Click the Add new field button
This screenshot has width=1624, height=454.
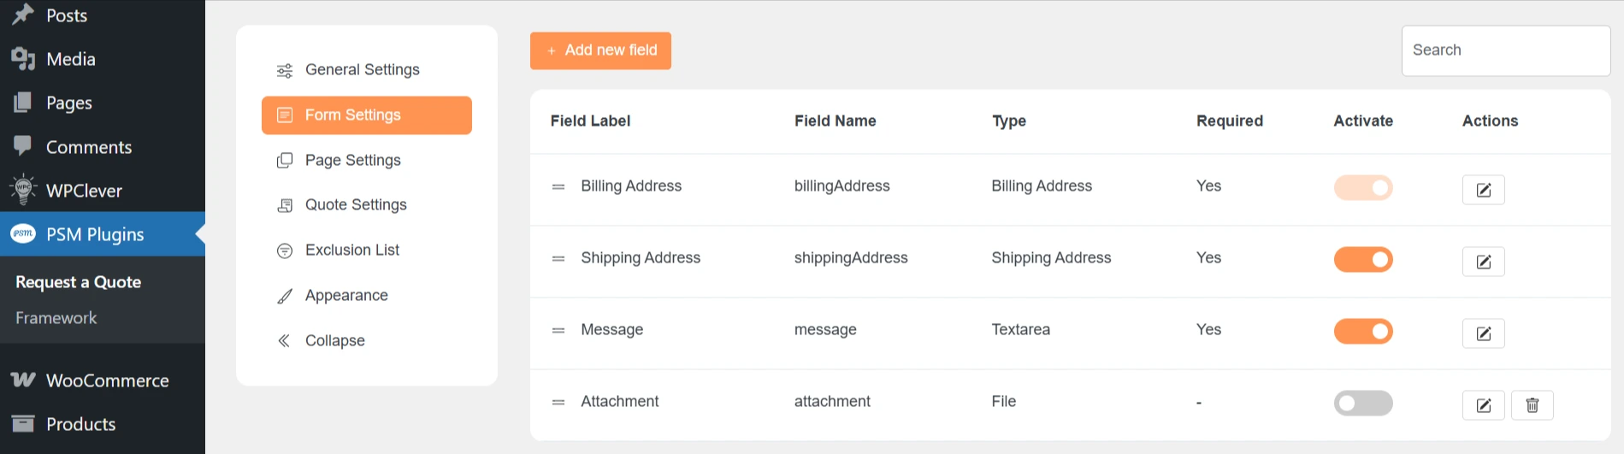click(600, 50)
